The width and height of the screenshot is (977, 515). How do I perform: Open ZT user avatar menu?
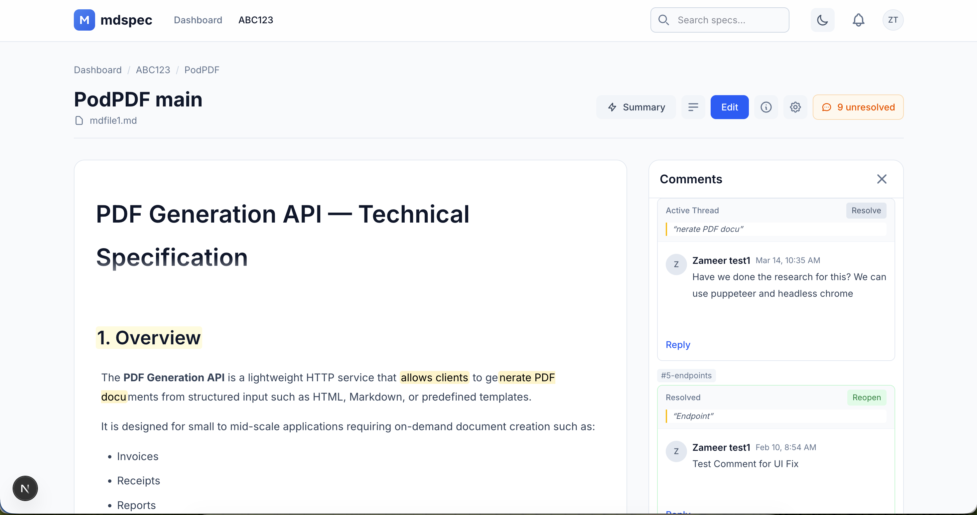click(893, 20)
